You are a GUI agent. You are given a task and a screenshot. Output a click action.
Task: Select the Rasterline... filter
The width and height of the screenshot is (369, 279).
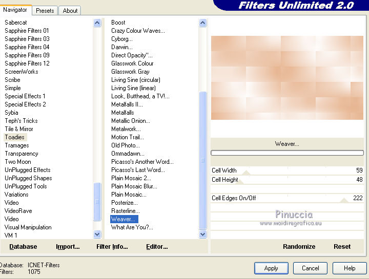click(125, 211)
